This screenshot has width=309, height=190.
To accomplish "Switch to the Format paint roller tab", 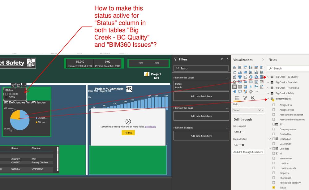I will click(245, 98).
